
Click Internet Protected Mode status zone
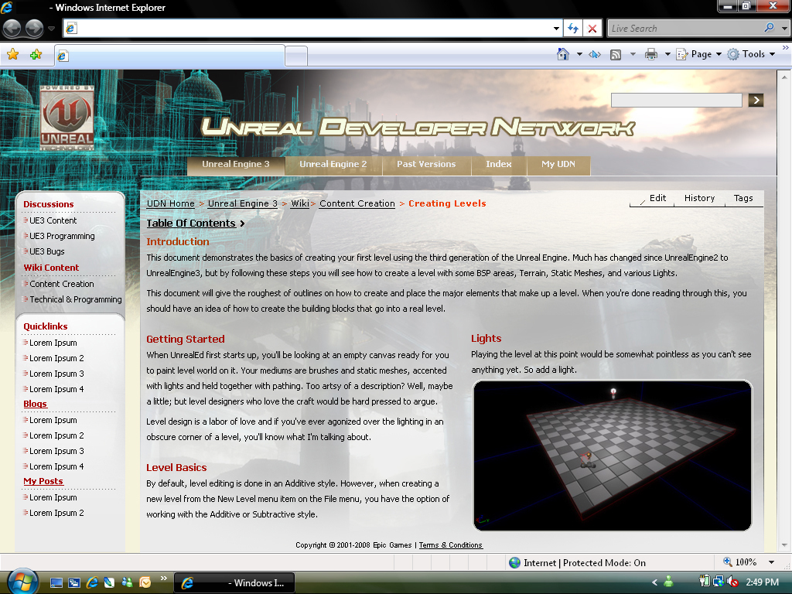coord(577,563)
